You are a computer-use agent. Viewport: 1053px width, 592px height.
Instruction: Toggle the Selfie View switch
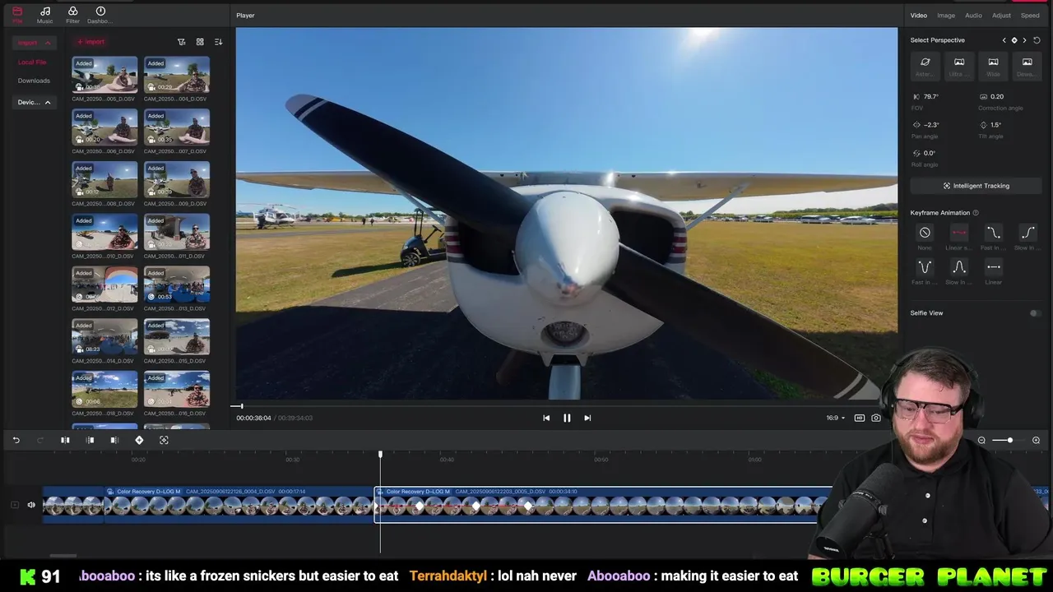1035,313
